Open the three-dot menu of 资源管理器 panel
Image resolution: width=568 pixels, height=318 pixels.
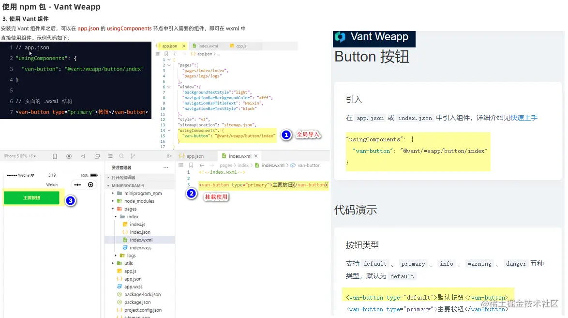tap(165, 167)
